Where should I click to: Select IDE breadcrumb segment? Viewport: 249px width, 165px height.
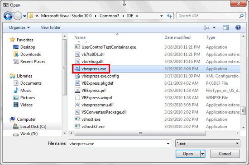click(x=130, y=16)
